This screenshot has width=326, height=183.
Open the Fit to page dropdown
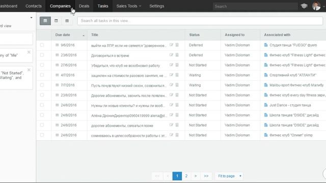pos(229,176)
